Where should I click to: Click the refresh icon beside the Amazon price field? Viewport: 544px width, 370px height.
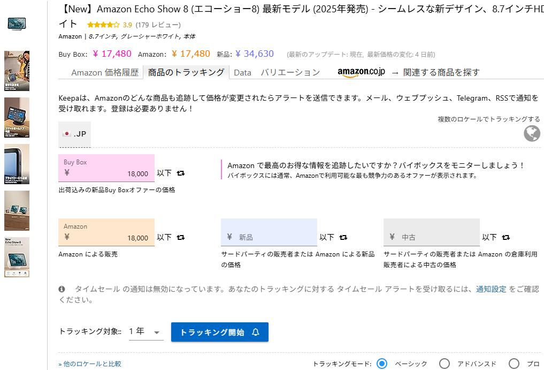pyautogui.click(x=180, y=237)
